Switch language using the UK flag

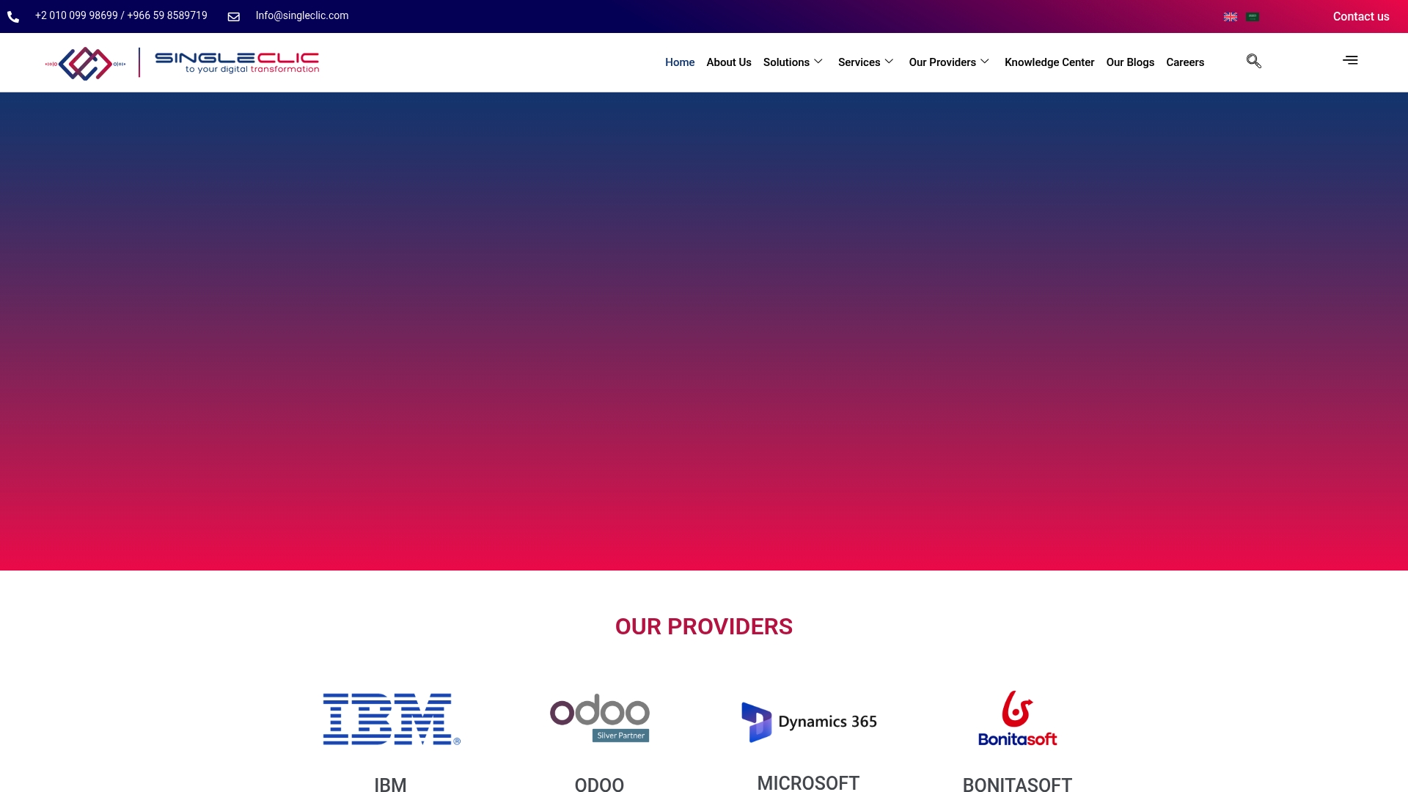point(1231,16)
